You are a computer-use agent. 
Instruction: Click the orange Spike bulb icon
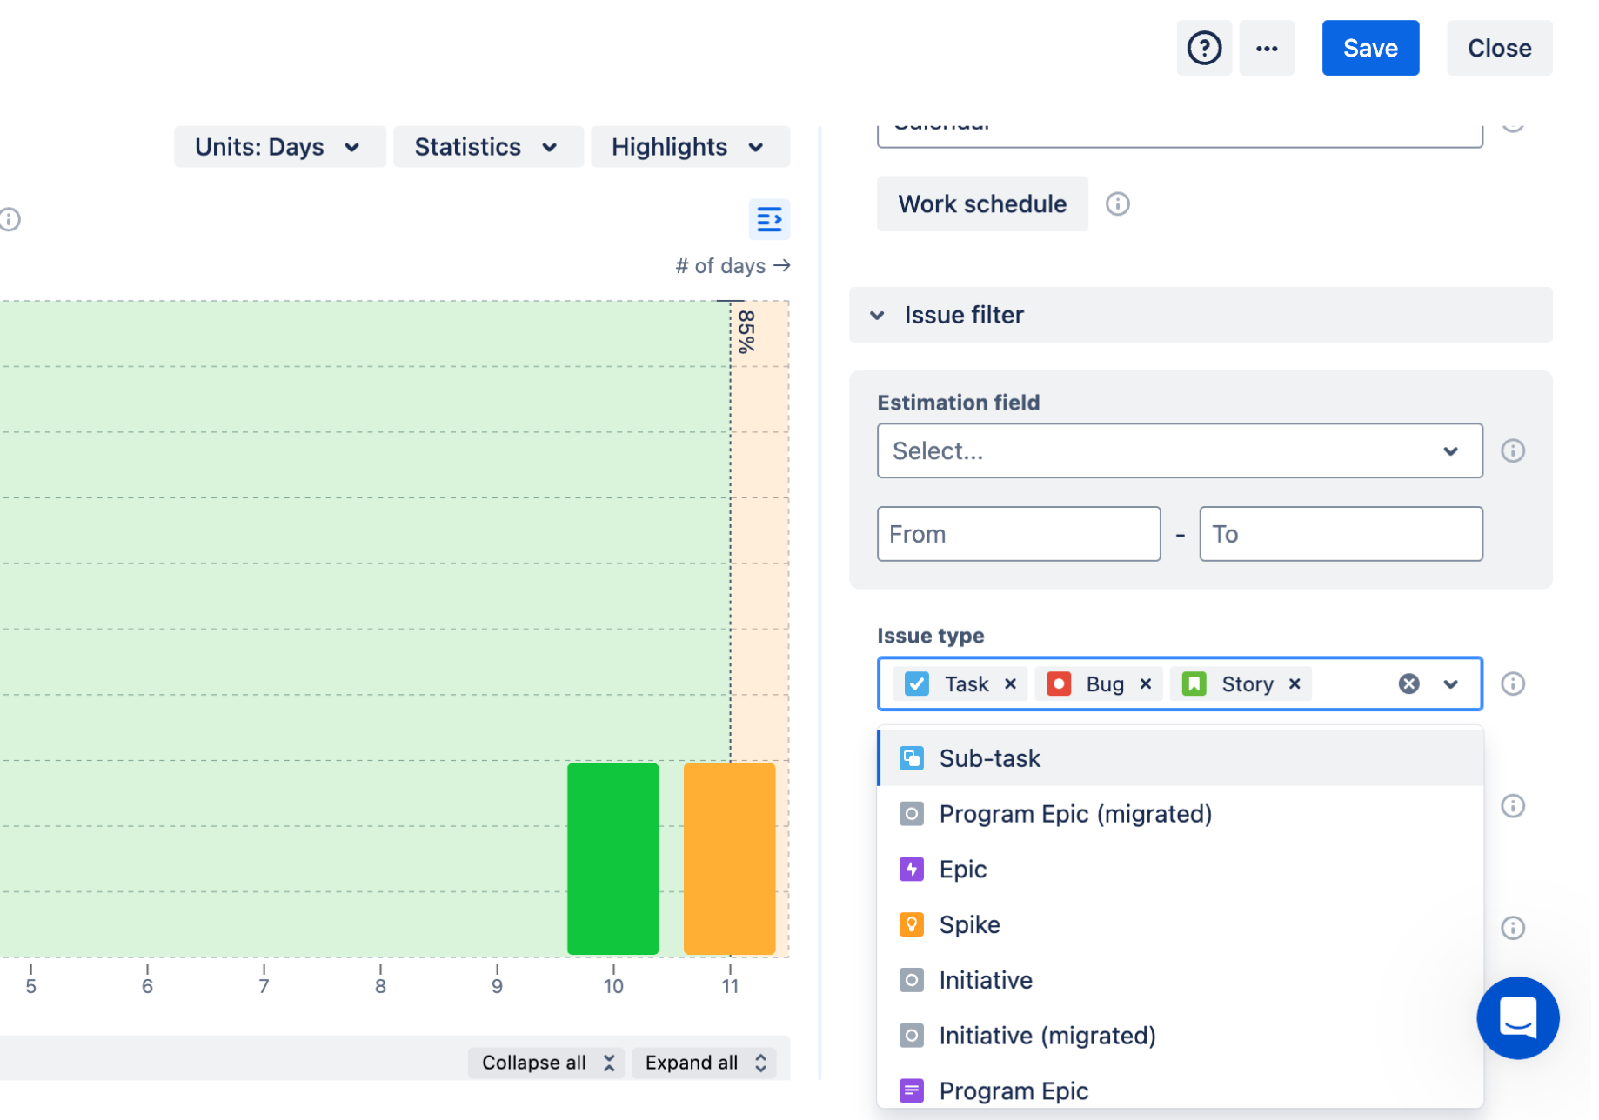click(911, 924)
